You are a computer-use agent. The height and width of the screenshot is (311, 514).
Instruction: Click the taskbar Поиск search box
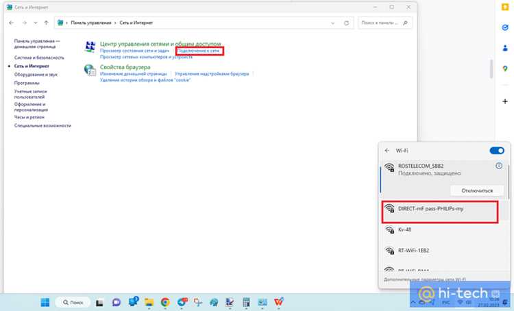[73, 302]
